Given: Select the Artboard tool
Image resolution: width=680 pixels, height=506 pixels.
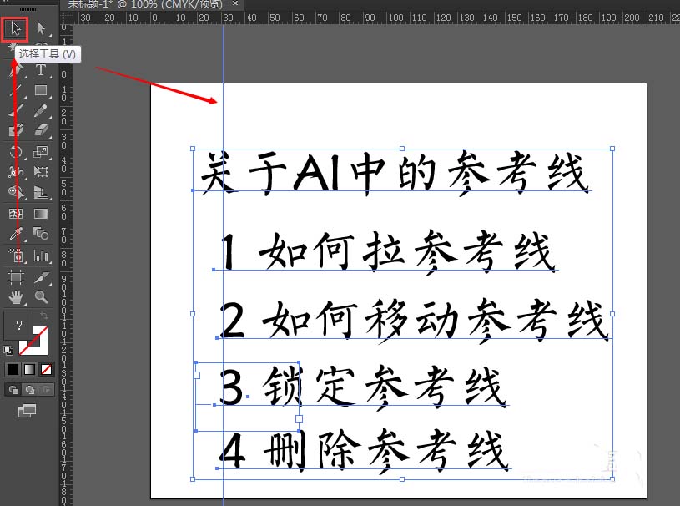Looking at the screenshot, I should click(16, 277).
